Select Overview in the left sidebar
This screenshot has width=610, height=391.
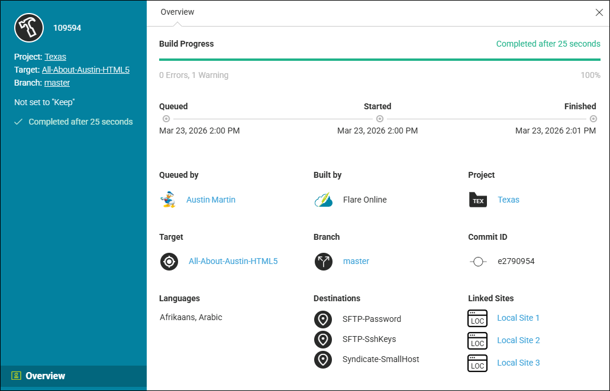pos(45,376)
